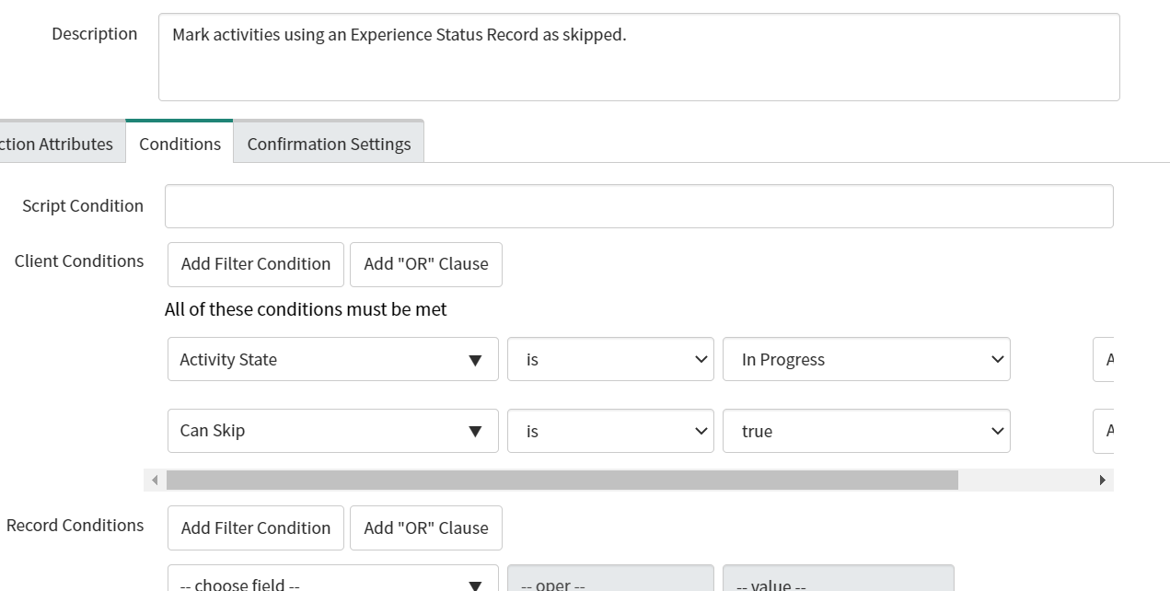This screenshot has height=591, width=1170.
Task: Click Add "OR" Clause under Record Conditions
Action: (x=425, y=527)
